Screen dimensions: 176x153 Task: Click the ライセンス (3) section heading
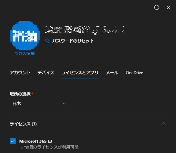pyautogui.click(x=23, y=124)
